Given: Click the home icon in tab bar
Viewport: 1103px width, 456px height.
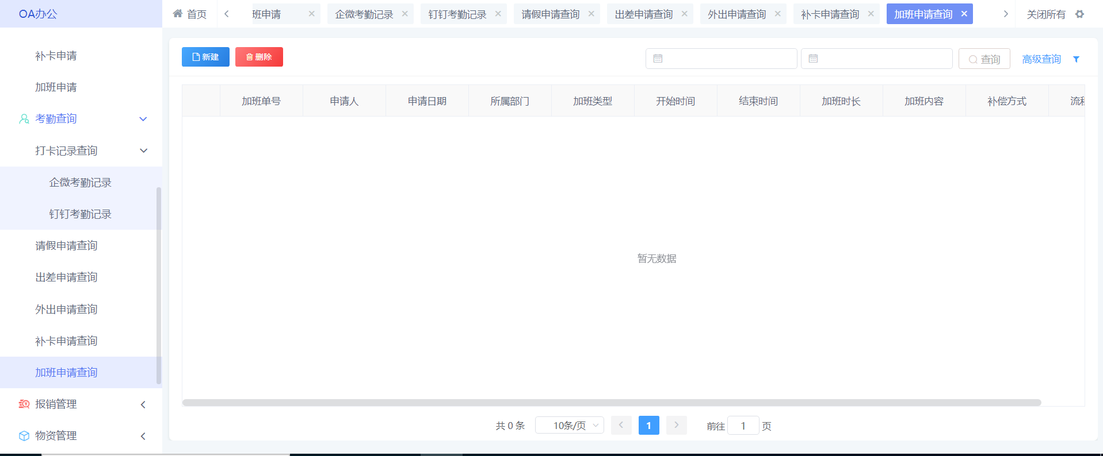Looking at the screenshot, I should pos(178,14).
